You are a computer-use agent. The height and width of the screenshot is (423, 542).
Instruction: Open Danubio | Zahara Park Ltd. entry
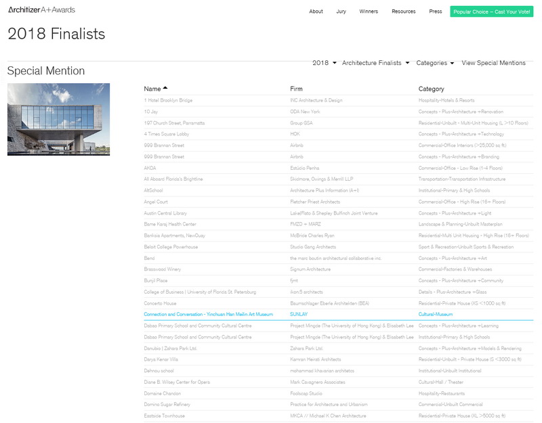(171, 349)
